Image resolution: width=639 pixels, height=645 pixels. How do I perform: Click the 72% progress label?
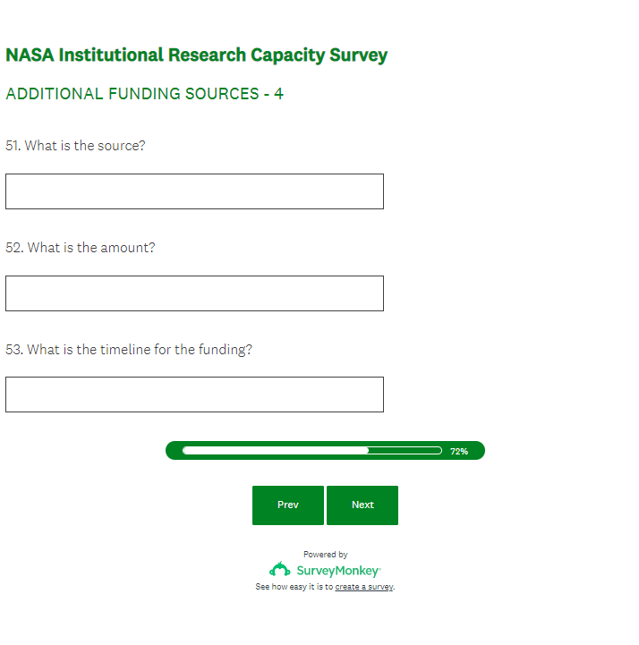pyautogui.click(x=459, y=452)
